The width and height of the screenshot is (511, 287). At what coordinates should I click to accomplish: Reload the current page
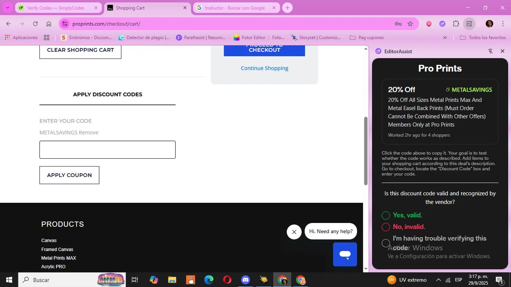click(x=35, y=24)
